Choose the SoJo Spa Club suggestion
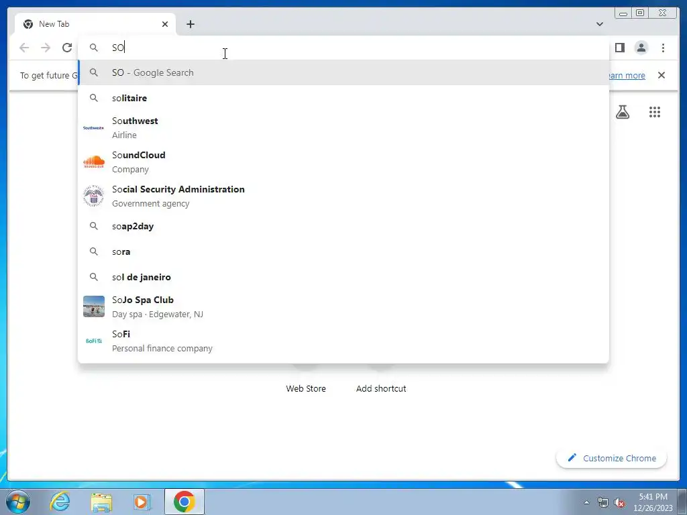Viewport: 687px width, 515px height. pos(343,307)
